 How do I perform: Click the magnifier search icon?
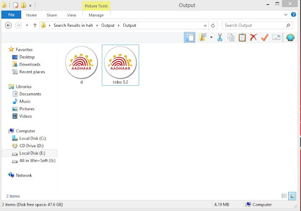[288, 25]
